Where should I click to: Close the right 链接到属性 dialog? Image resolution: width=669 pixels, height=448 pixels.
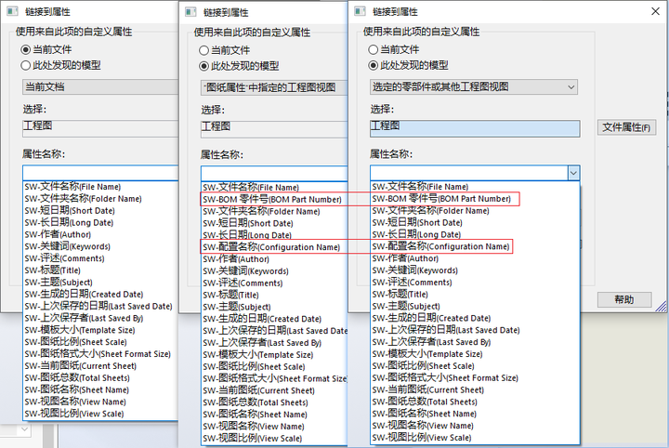[655, 11]
